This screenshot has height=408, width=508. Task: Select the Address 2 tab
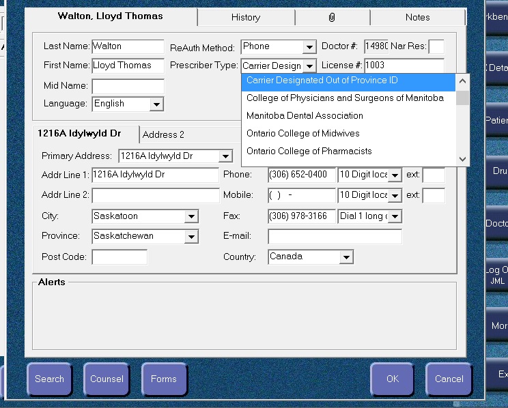pos(164,134)
